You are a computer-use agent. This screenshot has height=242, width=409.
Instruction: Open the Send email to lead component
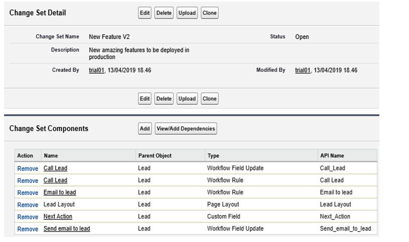pos(67,228)
